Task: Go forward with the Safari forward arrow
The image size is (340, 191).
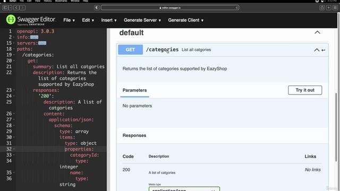Action: 22,7
